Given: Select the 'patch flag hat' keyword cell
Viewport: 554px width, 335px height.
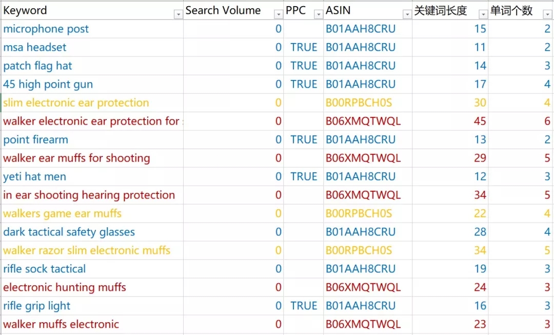Looking at the screenshot, I should [92, 66].
